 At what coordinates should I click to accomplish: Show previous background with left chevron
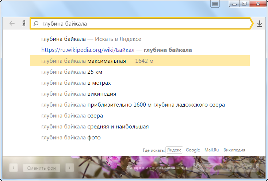point(14,168)
